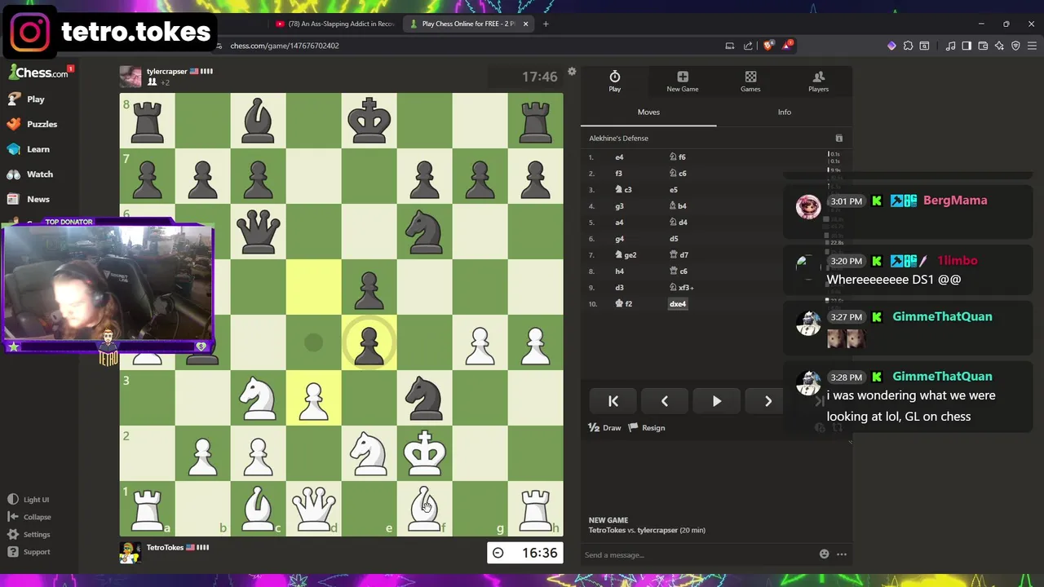Screen dimensions: 1044x587
Task: Open a new browser tab
Action: (546, 24)
